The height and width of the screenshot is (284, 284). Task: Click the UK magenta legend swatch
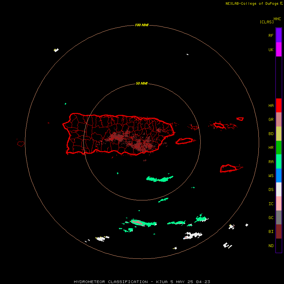tap(279, 50)
